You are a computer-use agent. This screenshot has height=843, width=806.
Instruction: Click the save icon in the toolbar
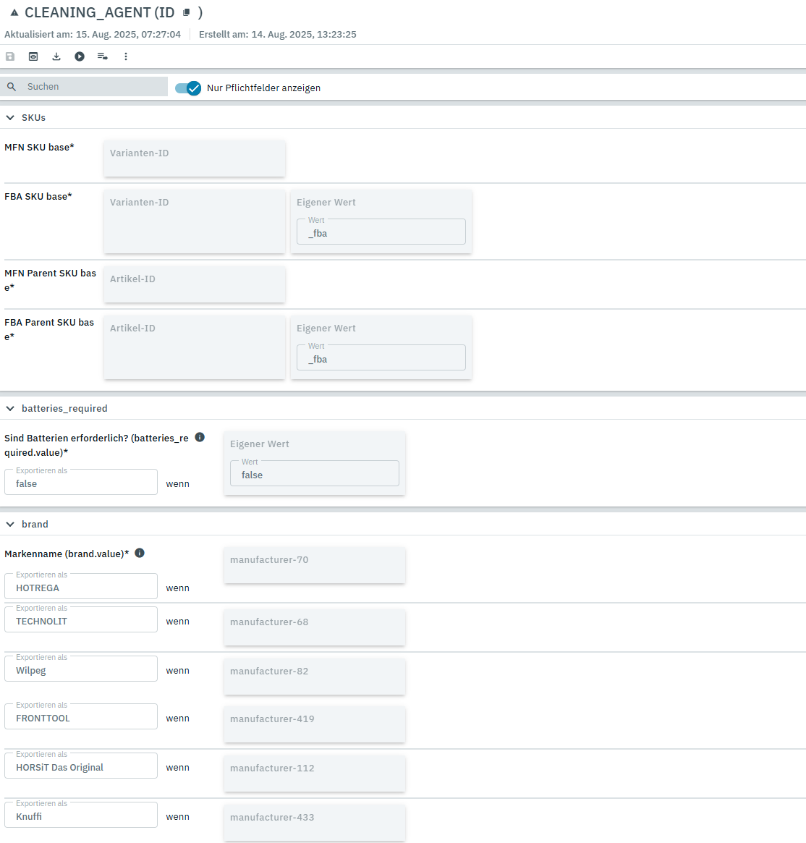[x=10, y=56]
